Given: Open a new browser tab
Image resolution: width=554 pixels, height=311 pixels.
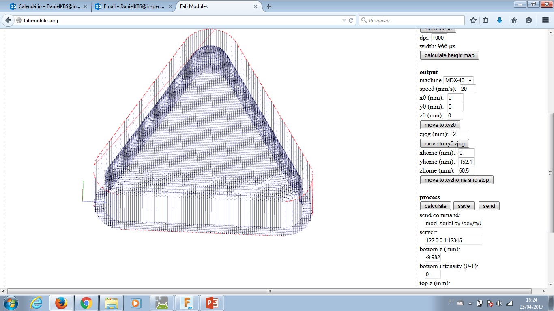Looking at the screenshot, I should click(x=269, y=6).
